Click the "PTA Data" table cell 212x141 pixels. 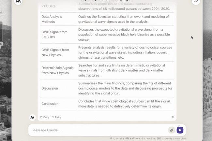point(49,6)
